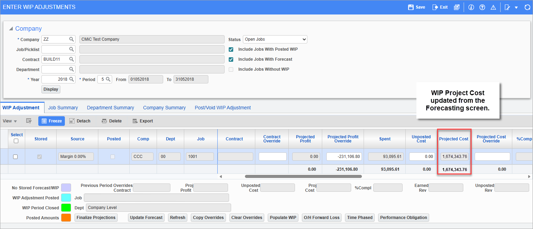The image size is (533, 229).
Task: Collapse the Company section triangle
Action: tap(11, 29)
